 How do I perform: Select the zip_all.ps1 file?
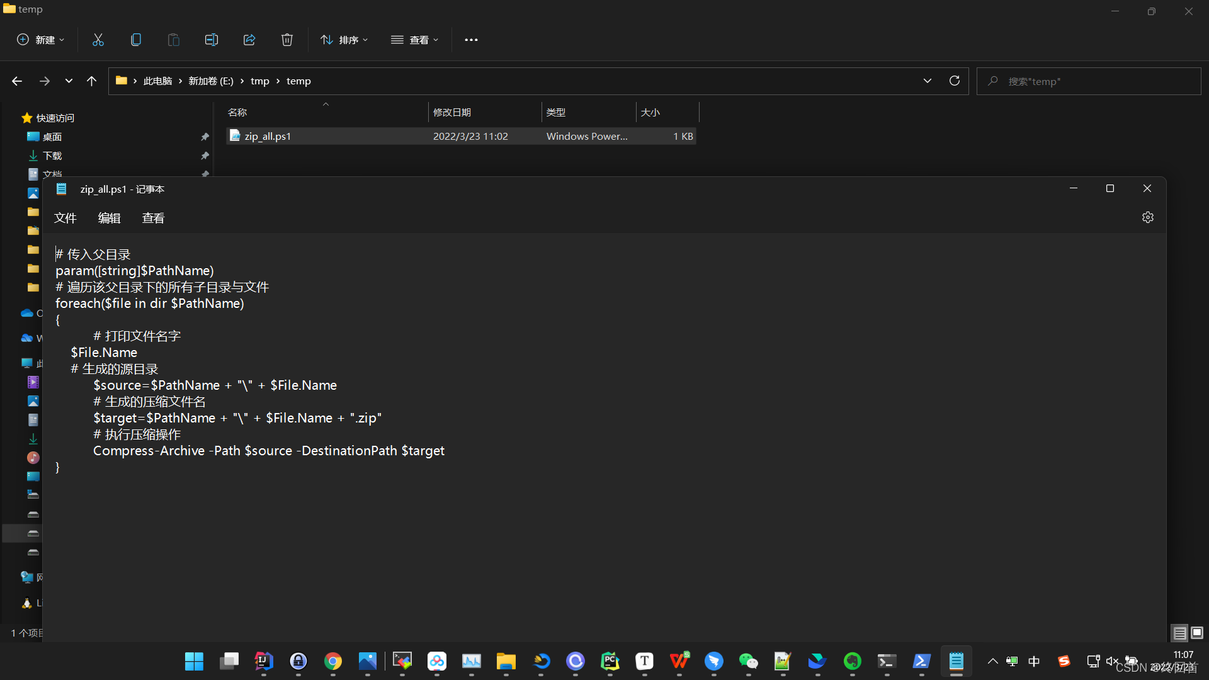pos(461,136)
